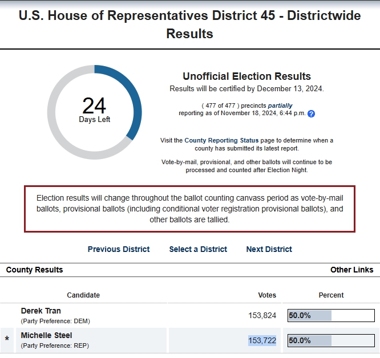Click the incumbent asterisk beside Michelle Steel
This screenshot has height=358, width=380.
[7, 339]
